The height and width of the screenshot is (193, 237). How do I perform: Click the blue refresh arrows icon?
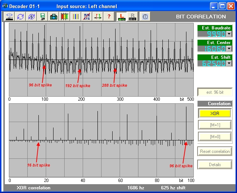21,17
